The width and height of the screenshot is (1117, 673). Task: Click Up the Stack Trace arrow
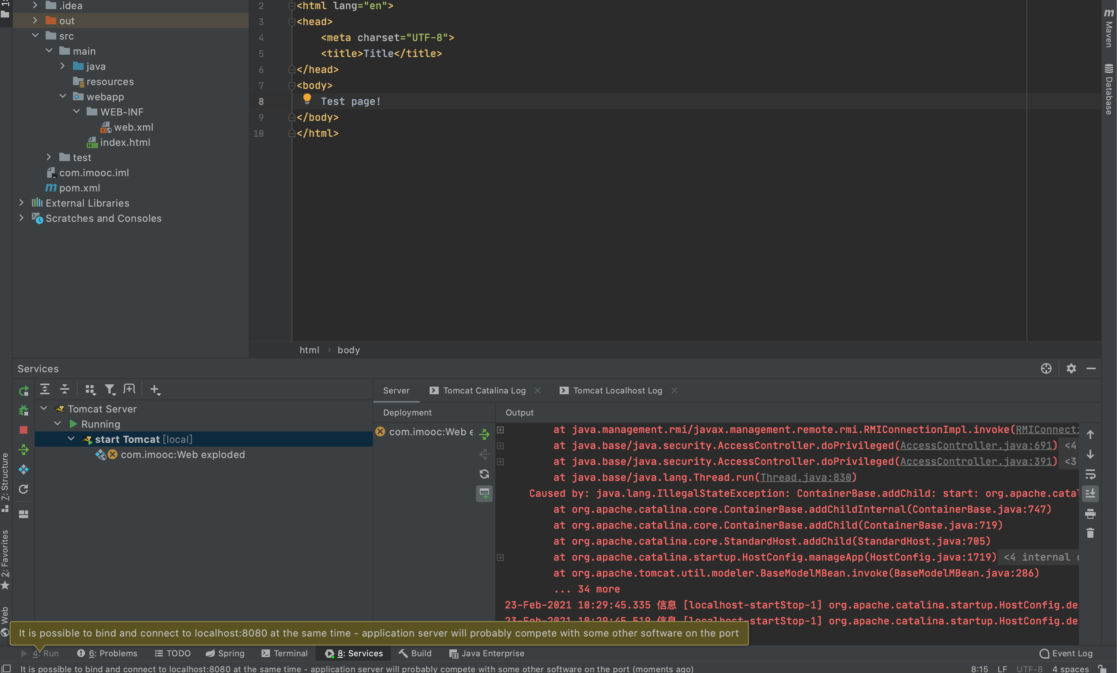click(x=1090, y=435)
